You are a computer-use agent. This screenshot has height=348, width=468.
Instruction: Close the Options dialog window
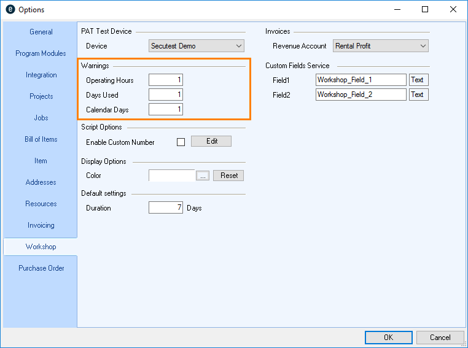click(x=453, y=9)
